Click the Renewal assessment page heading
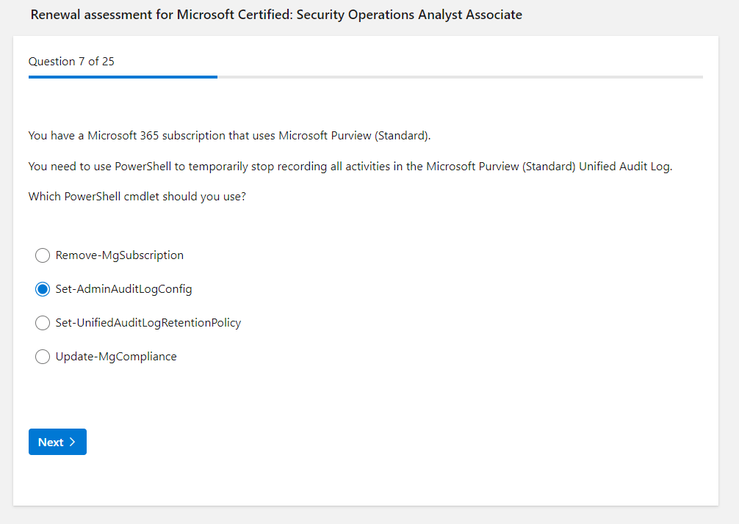739x524 pixels. [276, 15]
